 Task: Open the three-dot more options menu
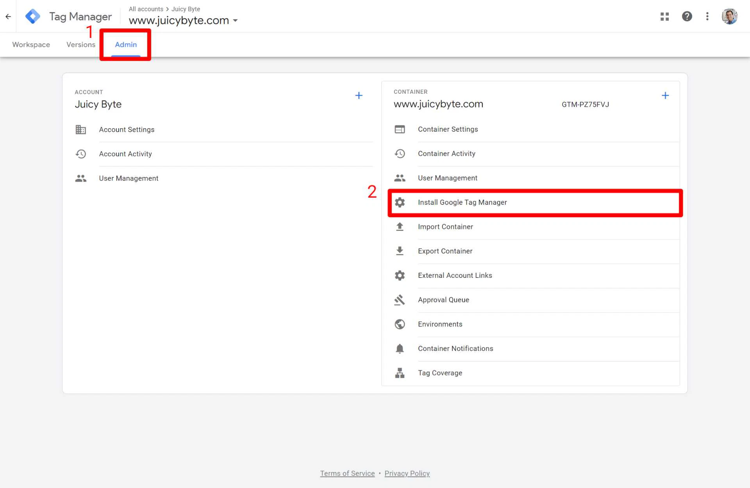[x=707, y=16]
